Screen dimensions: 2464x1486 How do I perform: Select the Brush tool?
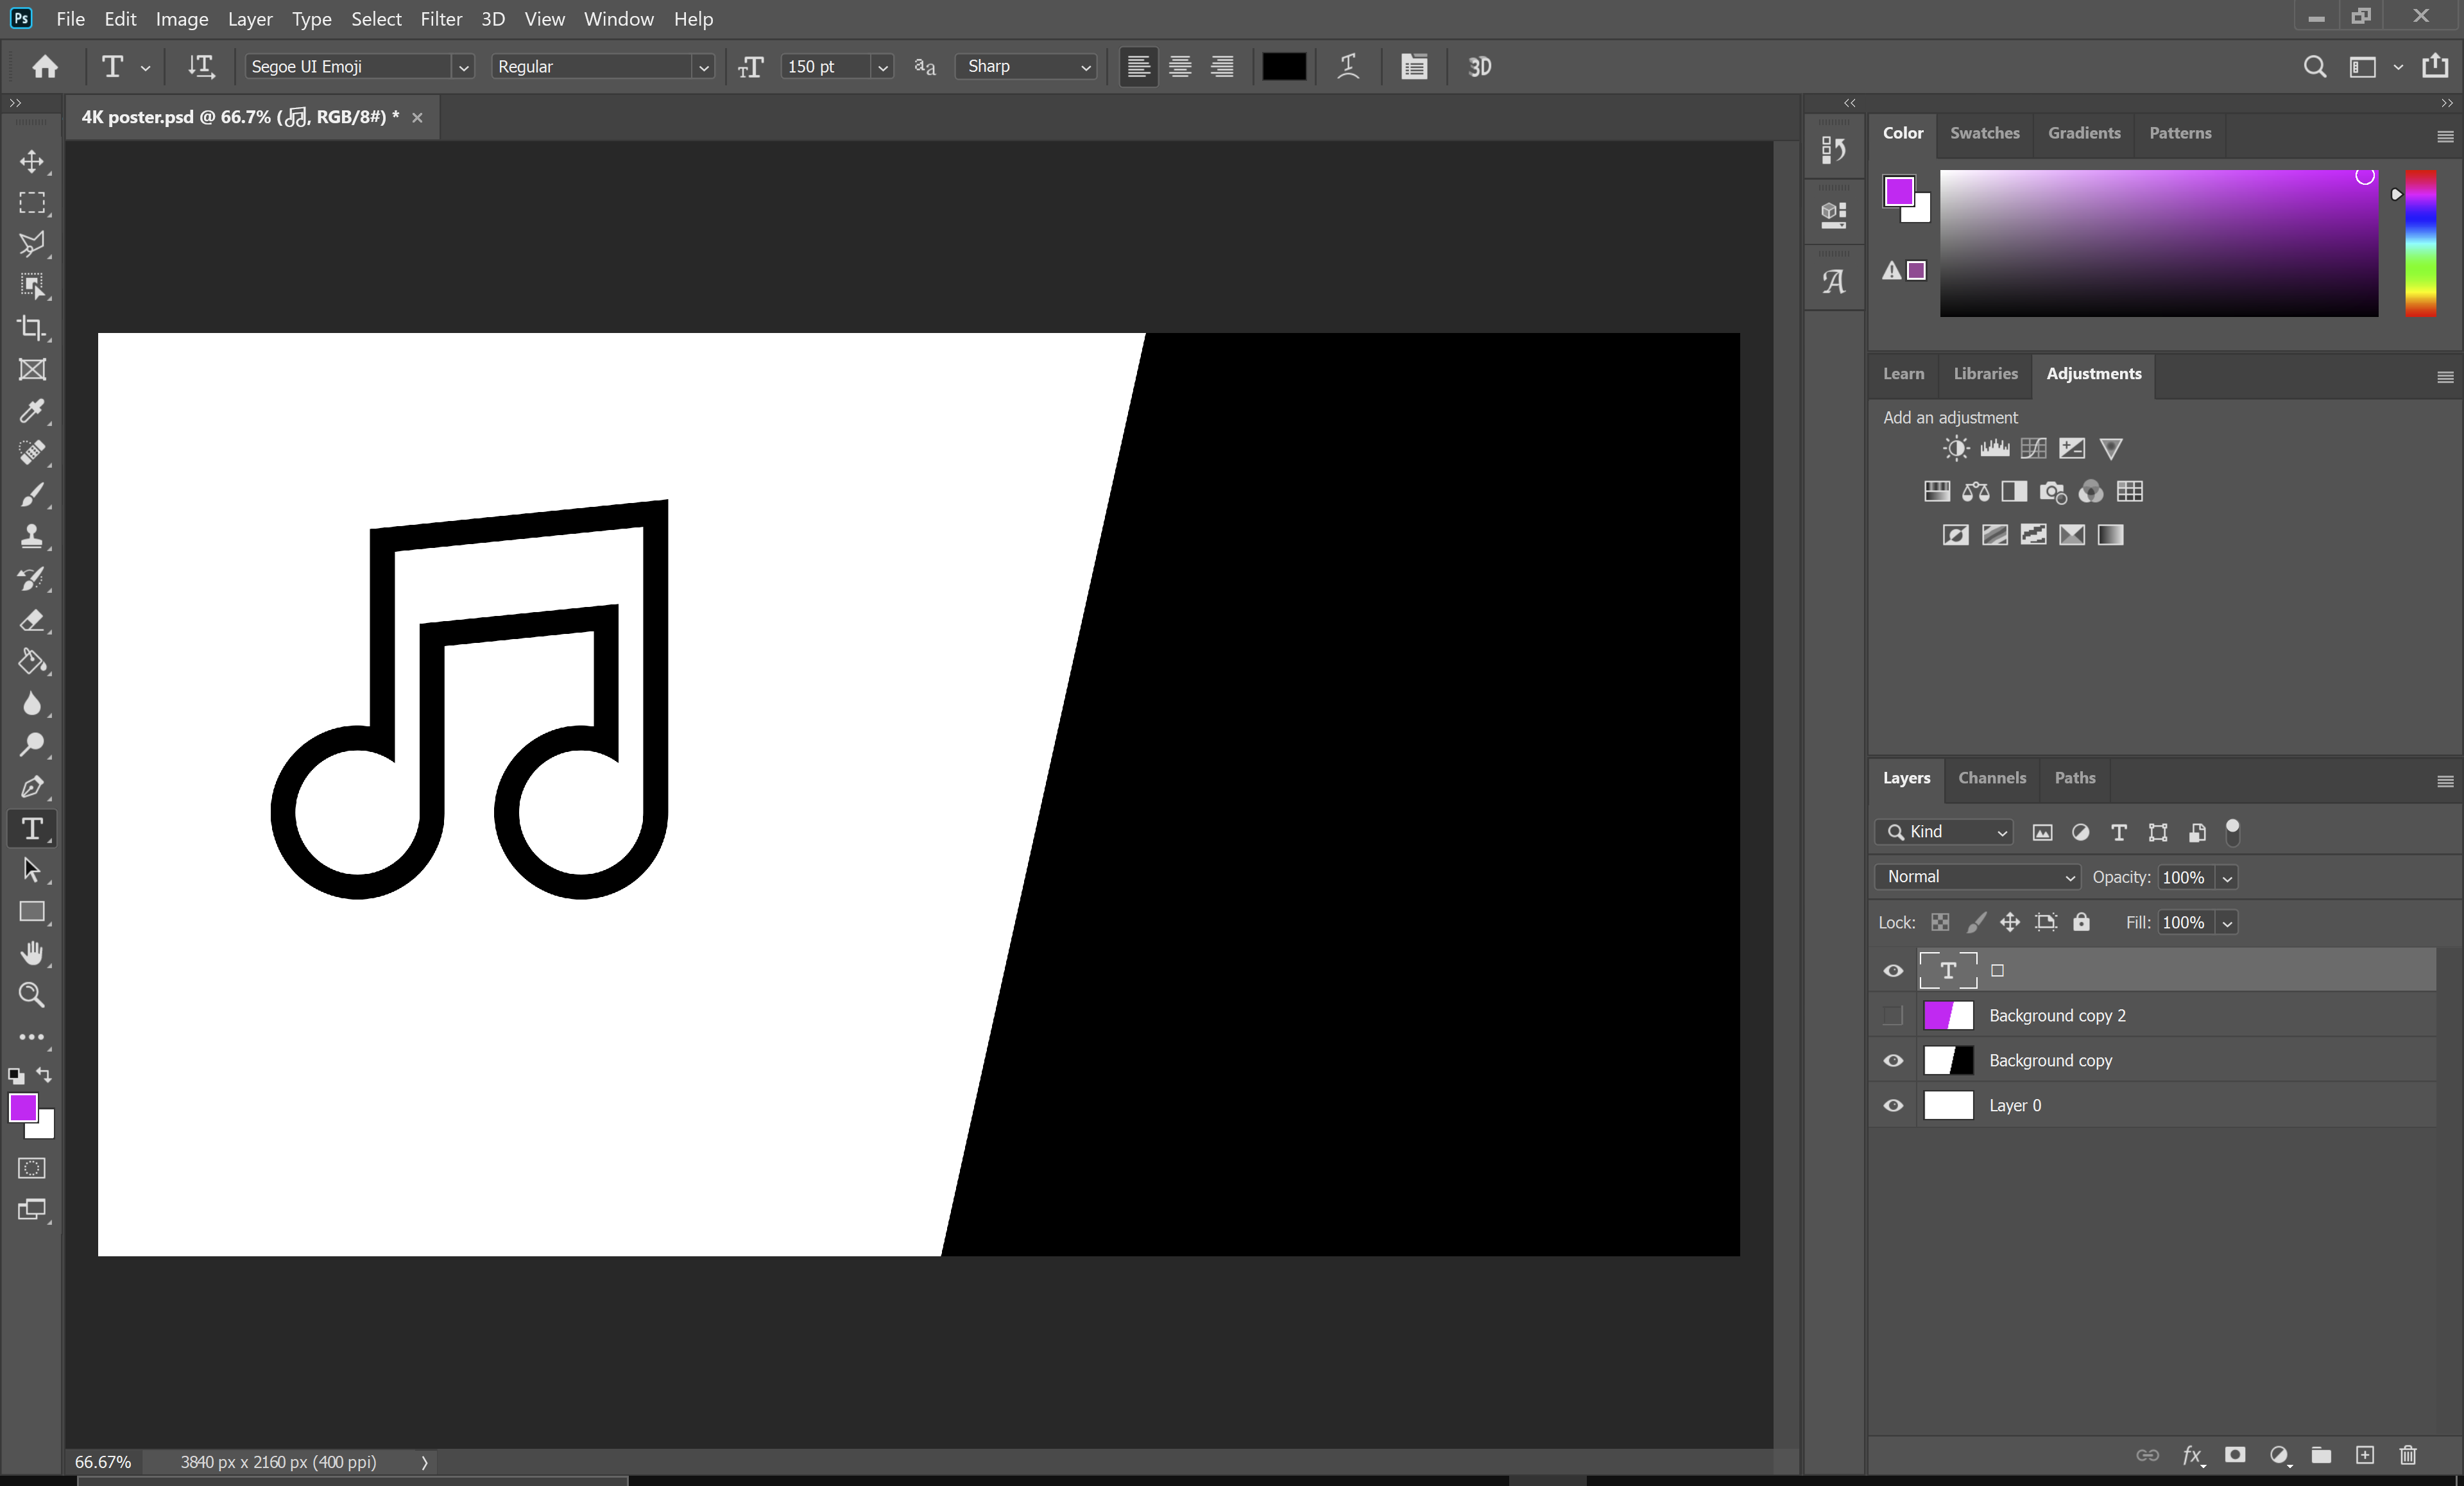coord(32,495)
